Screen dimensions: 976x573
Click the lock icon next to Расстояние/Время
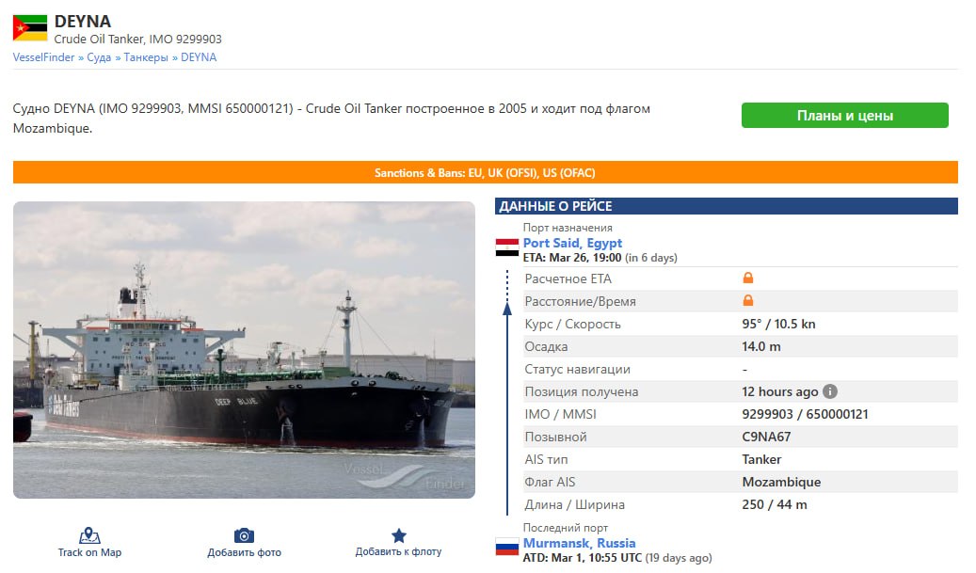(x=748, y=300)
